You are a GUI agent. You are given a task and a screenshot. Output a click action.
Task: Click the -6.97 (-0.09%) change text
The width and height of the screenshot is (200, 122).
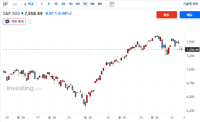[58, 13]
